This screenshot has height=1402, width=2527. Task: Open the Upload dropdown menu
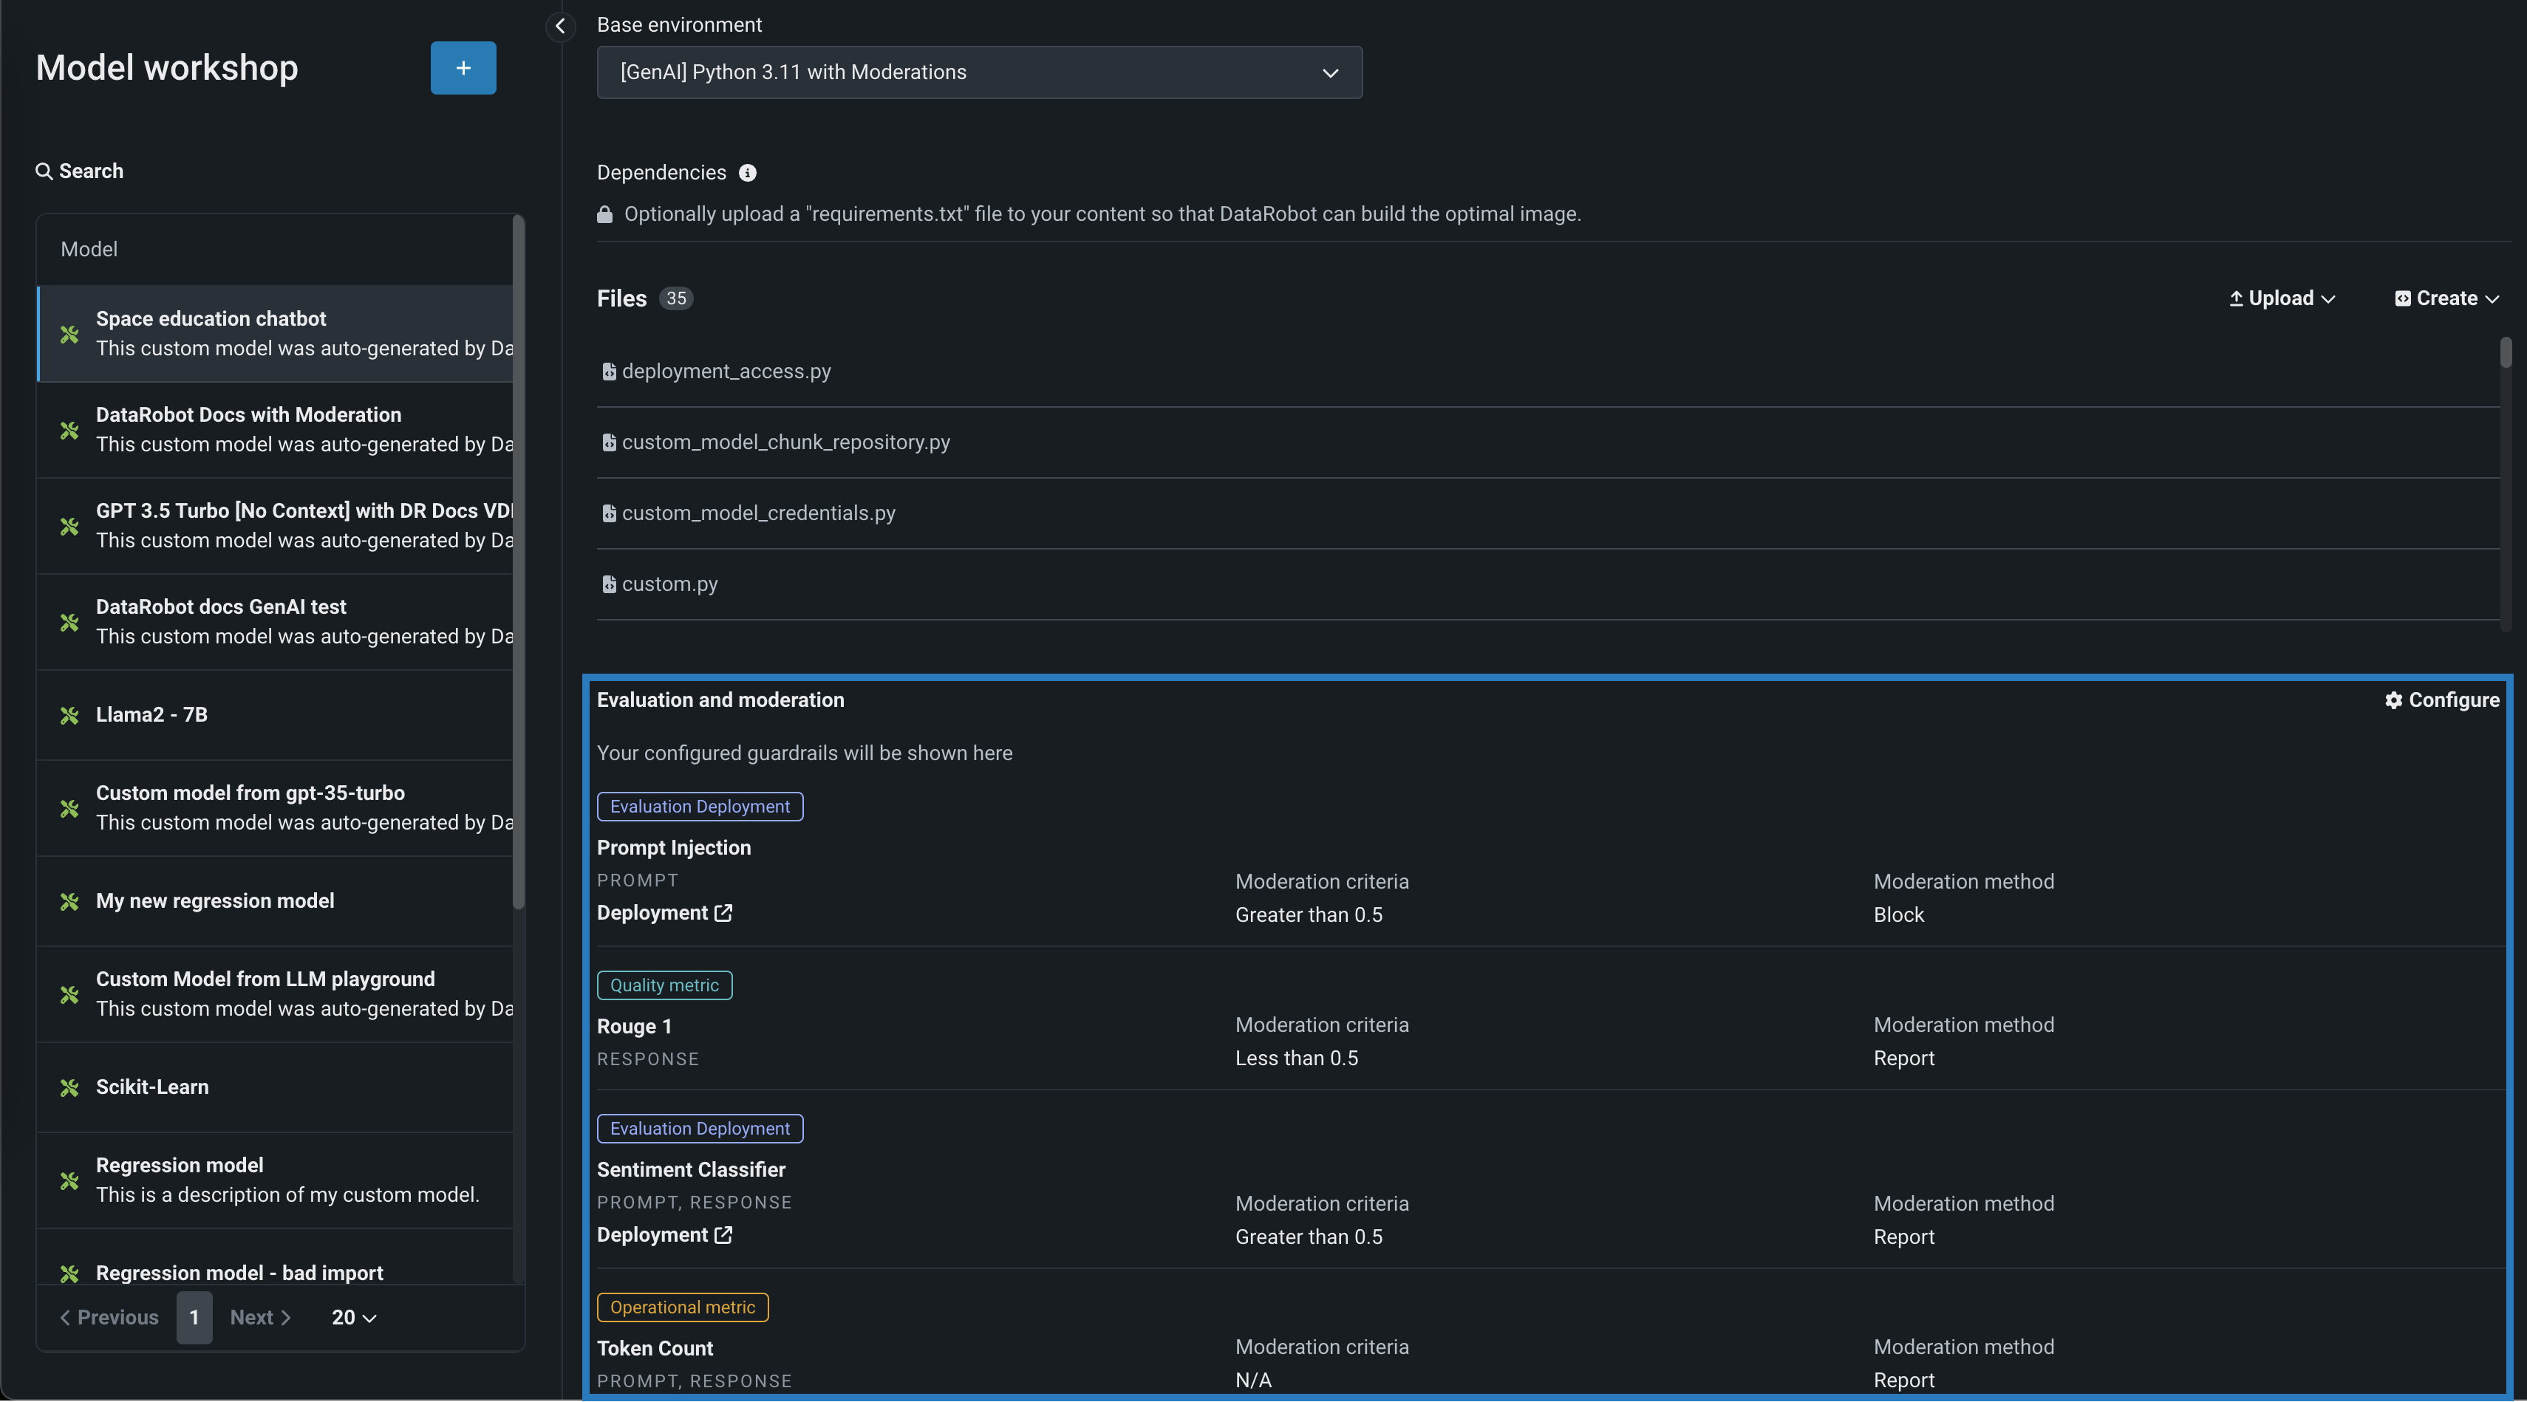point(2282,298)
